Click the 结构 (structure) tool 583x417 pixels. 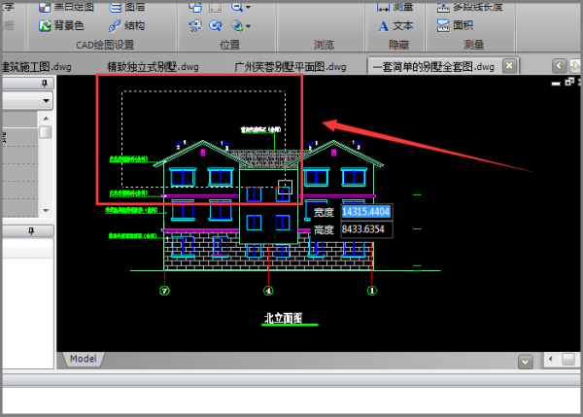pyautogui.click(x=126, y=25)
